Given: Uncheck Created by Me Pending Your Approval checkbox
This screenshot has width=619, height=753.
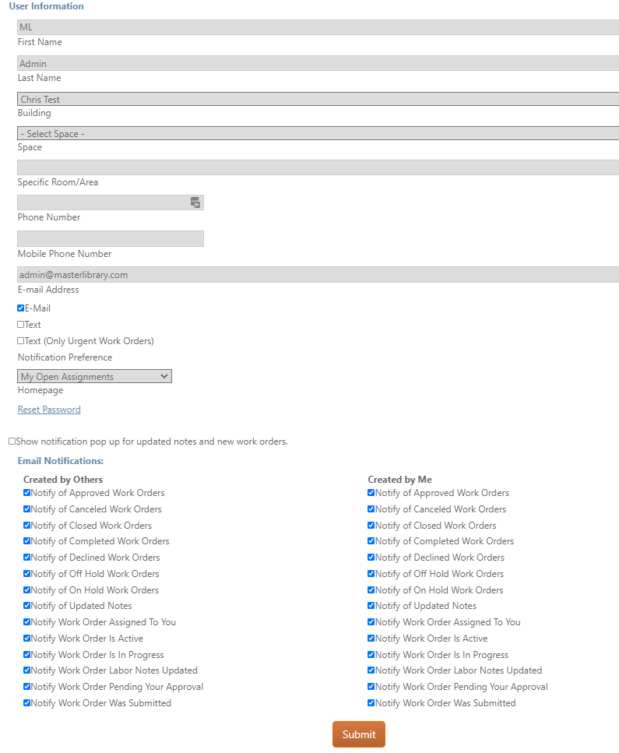Looking at the screenshot, I should (371, 687).
